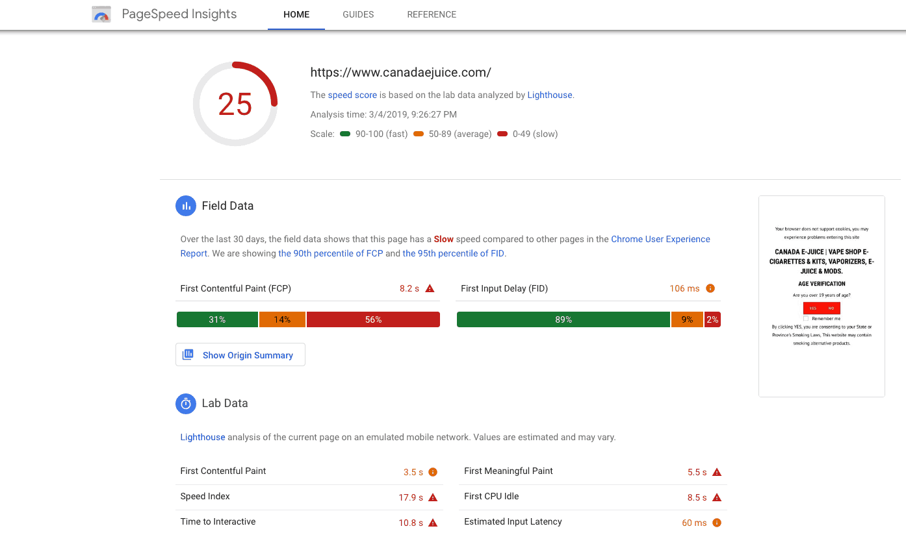The image size is (906, 535).
Task: Click orange average scale legend marker
Action: click(418, 134)
